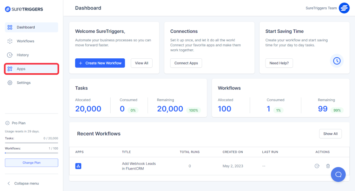355x191 pixels.
Task: Click the Workflows usage progress bar
Action: pos(32,153)
